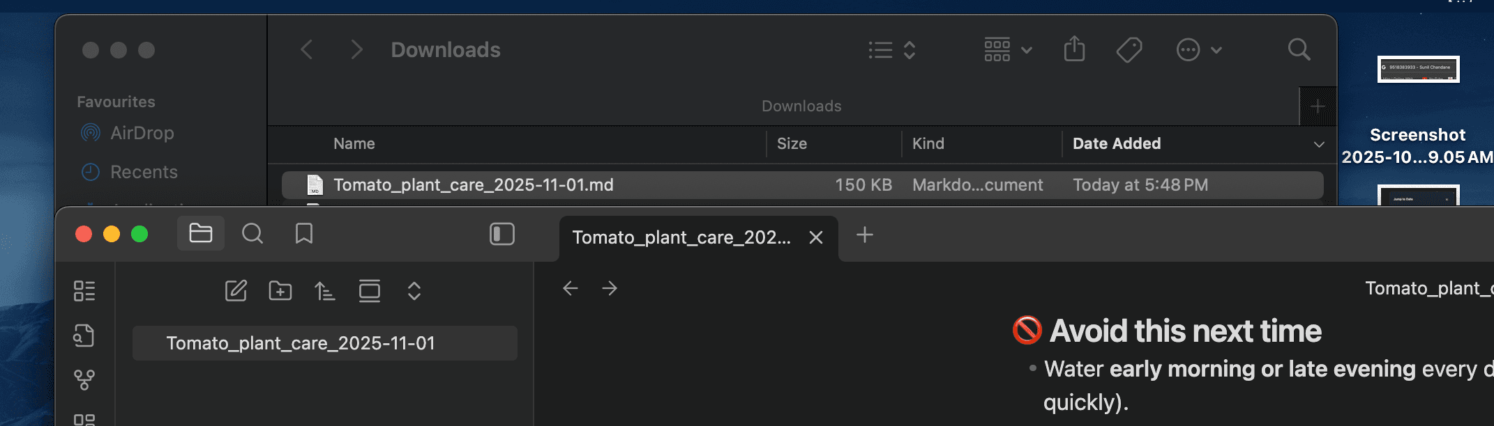Open Screenshot 2025-10 thumbnail on desktop
Image resolution: width=1494 pixels, height=426 pixels.
tap(1418, 69)
